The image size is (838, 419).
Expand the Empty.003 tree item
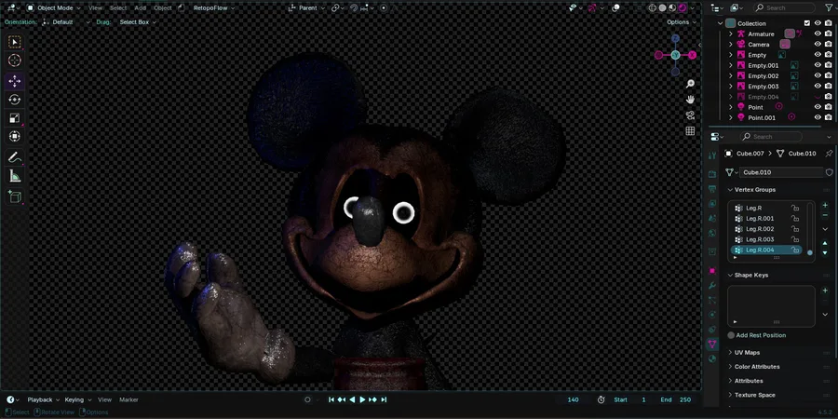[x=731, y=86]
